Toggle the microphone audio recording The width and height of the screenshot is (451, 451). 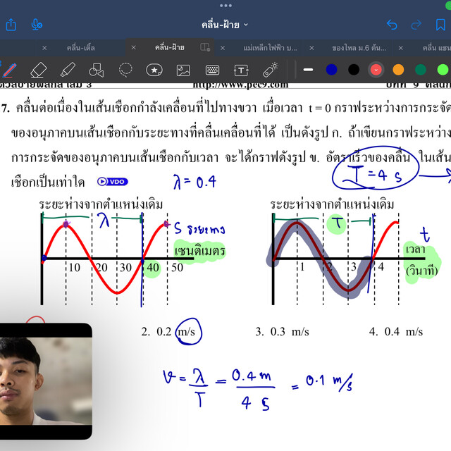click(37, 25)
